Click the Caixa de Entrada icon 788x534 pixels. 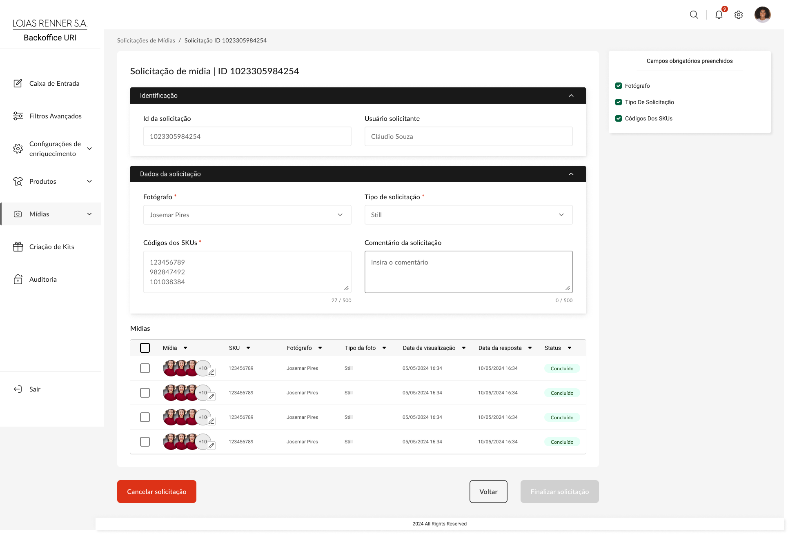coord(18,83)
